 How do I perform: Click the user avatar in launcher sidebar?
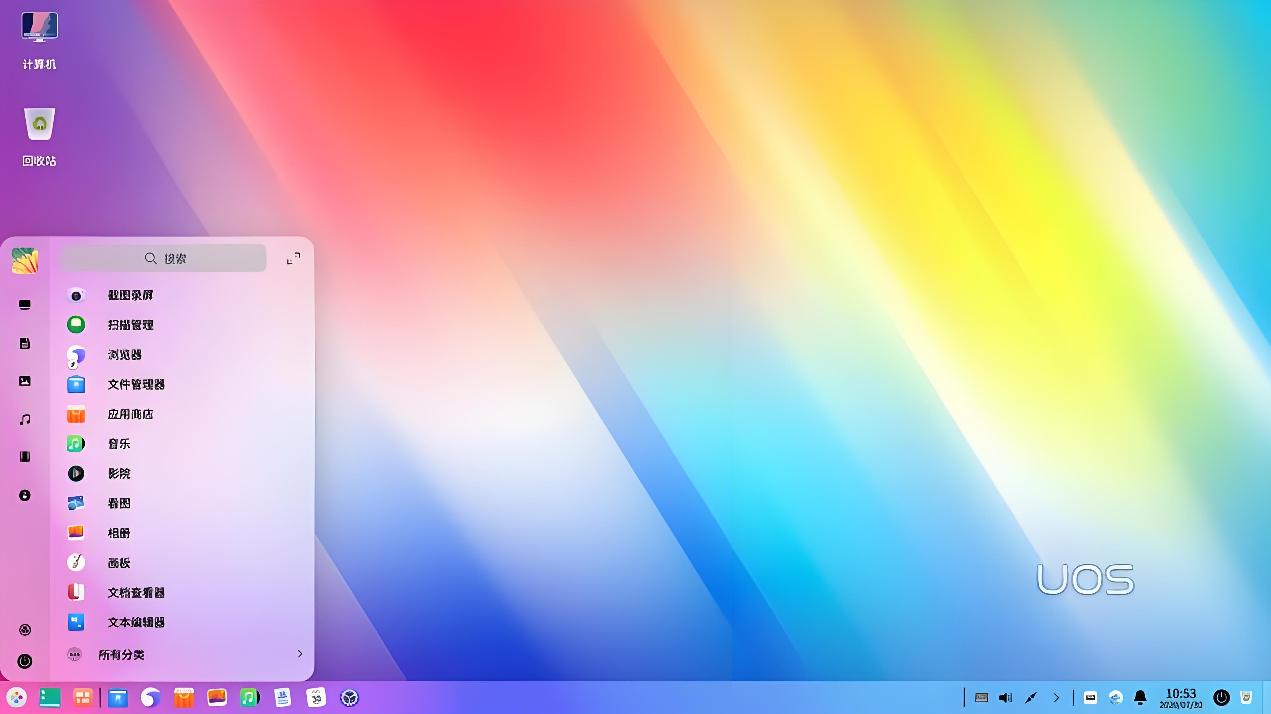tap(25, 261)
